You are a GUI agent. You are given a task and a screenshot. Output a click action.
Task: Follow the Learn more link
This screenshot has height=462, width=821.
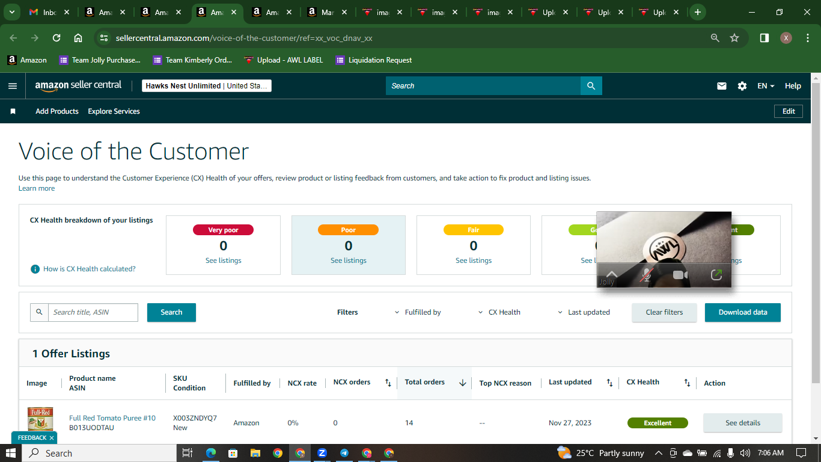point(37,188)
